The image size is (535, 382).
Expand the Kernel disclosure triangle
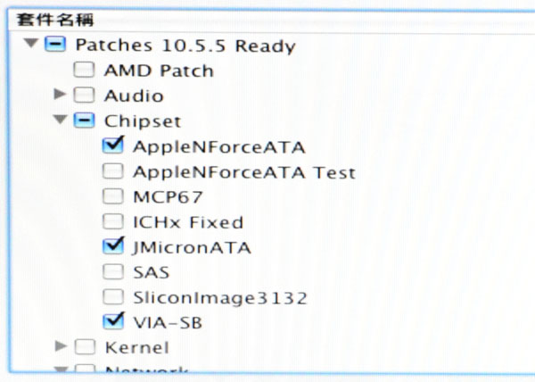click(61, 346)
